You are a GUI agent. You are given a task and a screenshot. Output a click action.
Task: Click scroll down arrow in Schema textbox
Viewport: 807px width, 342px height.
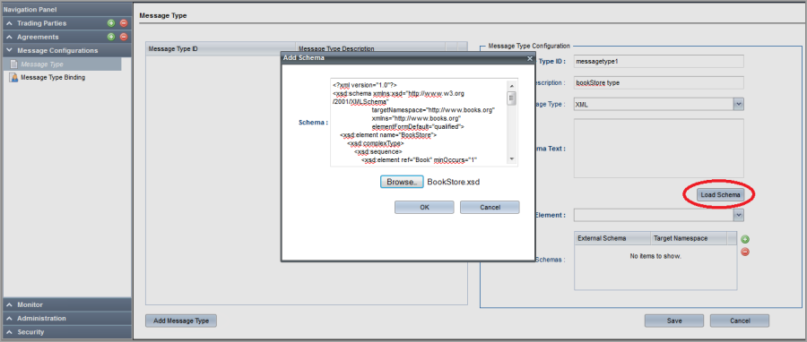click(x=512, y=159)
